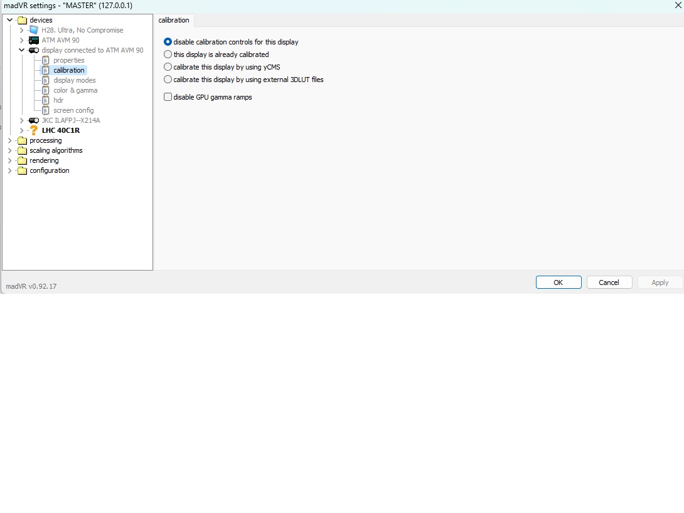Click the hdr page icon

[46, 100]
